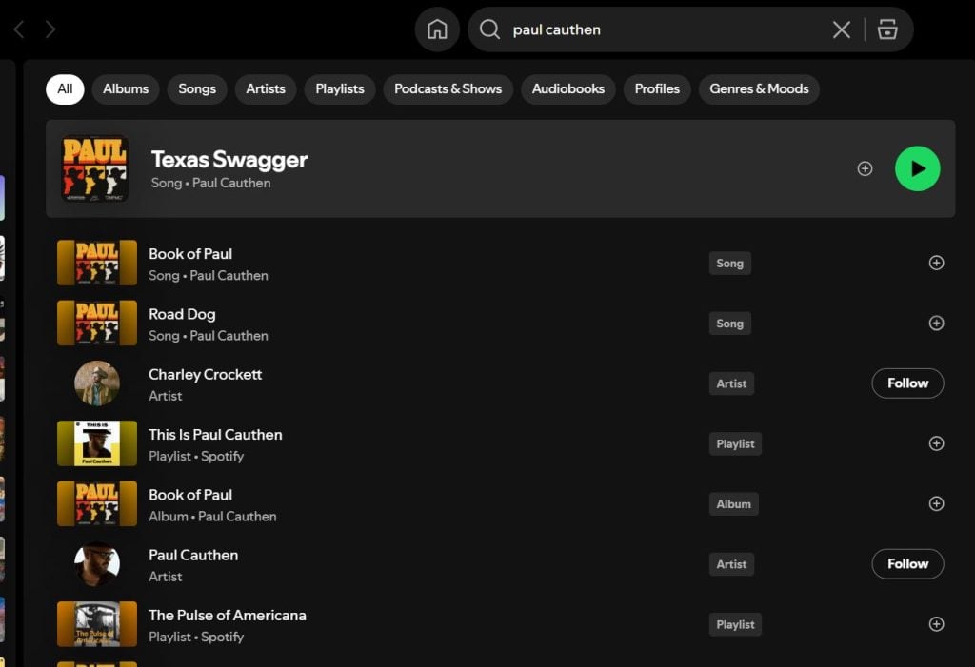
Task: Save This Is Paul Cauthen playlist
Action: [936, 443]
